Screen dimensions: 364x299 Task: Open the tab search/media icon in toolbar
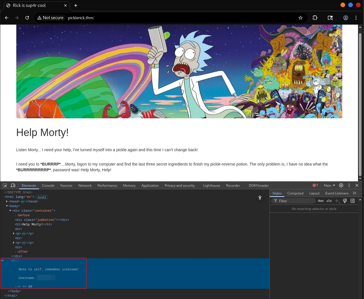(x=330, y=18)
